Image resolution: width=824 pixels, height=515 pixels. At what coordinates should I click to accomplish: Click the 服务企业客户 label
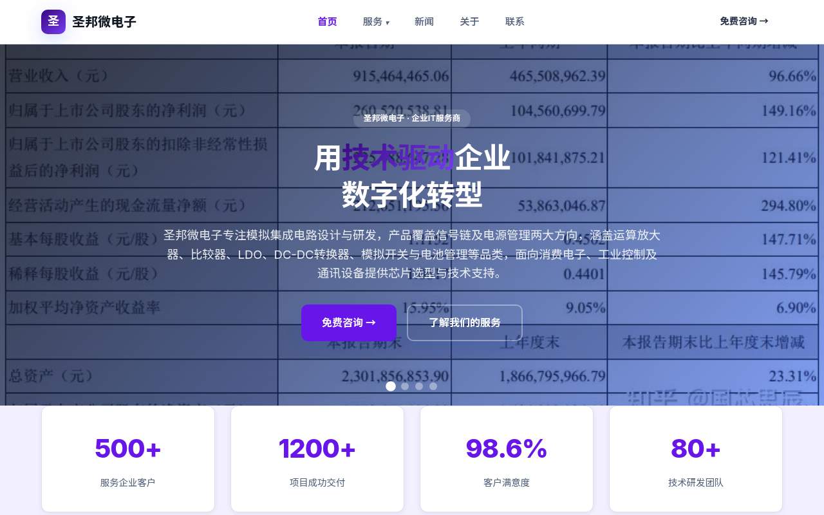click(x=127, y=482)
